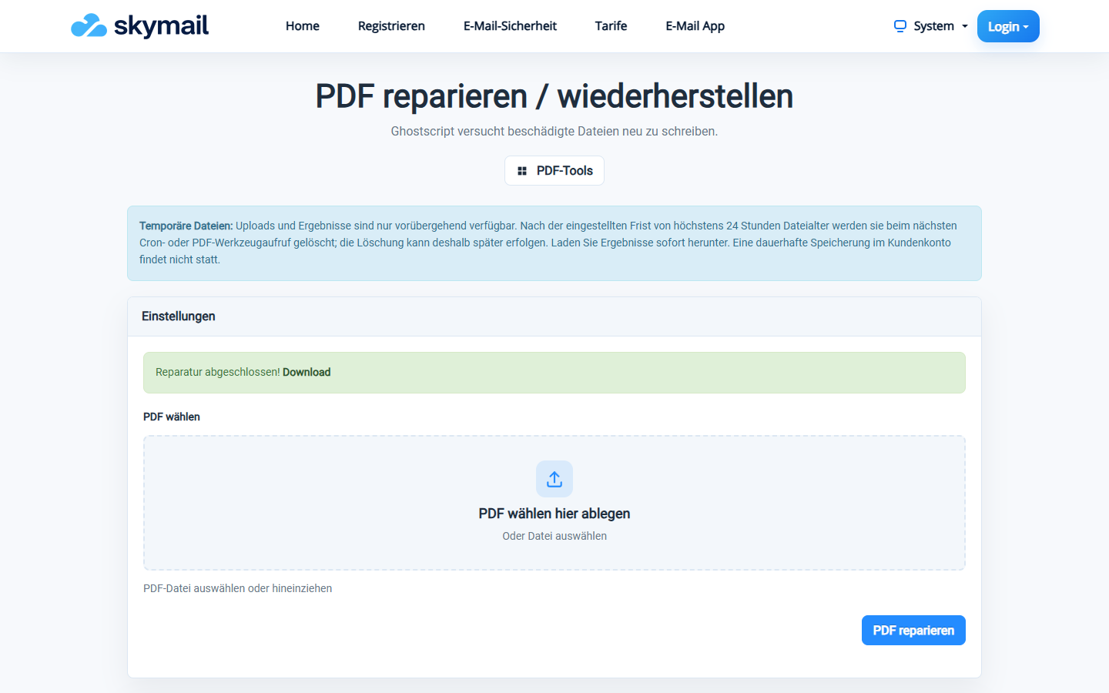Click the upload arrow icon in drop zone

(x=554, y=479)
